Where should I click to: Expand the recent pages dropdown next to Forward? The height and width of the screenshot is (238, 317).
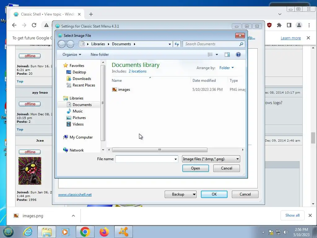pyautogui.click(x=76, y=44)
